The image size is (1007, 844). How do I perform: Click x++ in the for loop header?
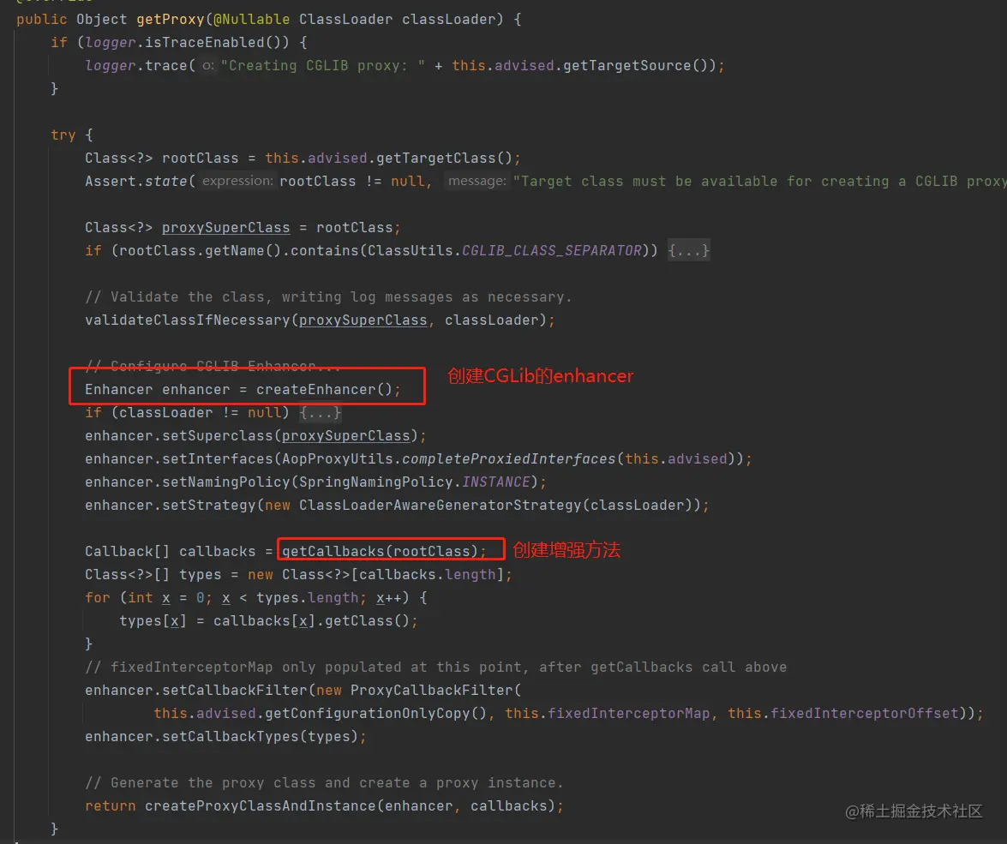(x=388, y=597)
